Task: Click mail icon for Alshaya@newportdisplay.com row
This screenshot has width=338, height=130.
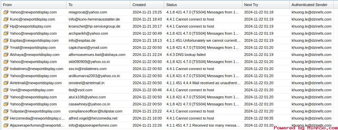Action: [6, 55]
